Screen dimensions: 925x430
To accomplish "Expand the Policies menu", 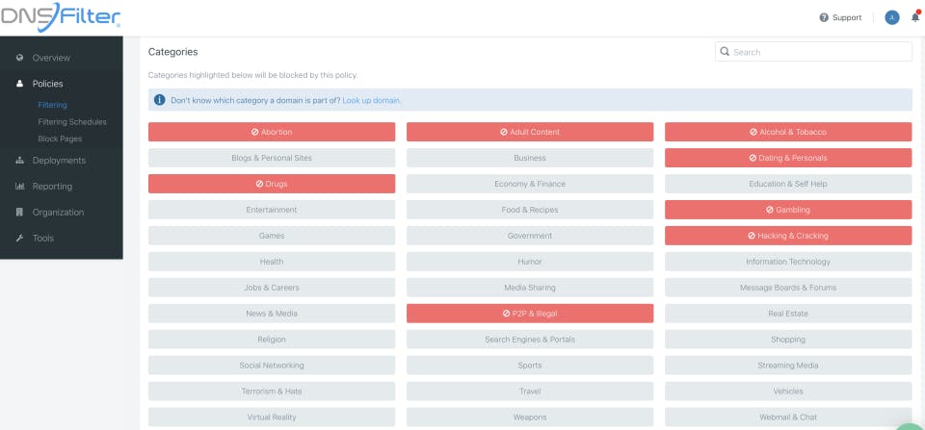I will [x=48, y=84].
